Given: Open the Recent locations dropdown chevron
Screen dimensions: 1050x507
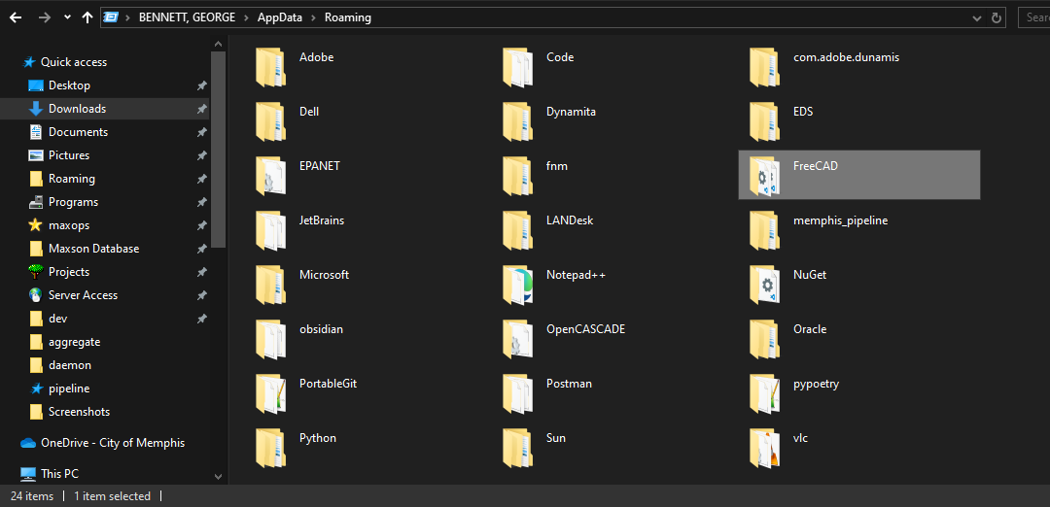Looking at the screenshot, I should pos(67,17).
